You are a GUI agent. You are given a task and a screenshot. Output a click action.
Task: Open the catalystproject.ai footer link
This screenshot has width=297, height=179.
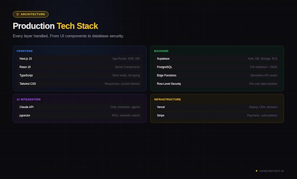coord(271,171)
